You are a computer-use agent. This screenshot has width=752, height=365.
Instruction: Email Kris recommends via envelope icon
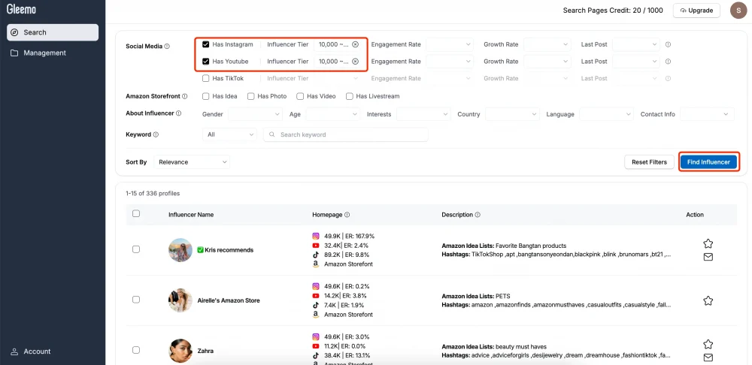(x=708, y=257)
